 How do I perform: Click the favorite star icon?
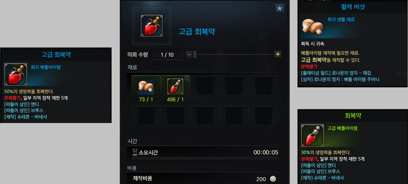click(x=280, y=8)
